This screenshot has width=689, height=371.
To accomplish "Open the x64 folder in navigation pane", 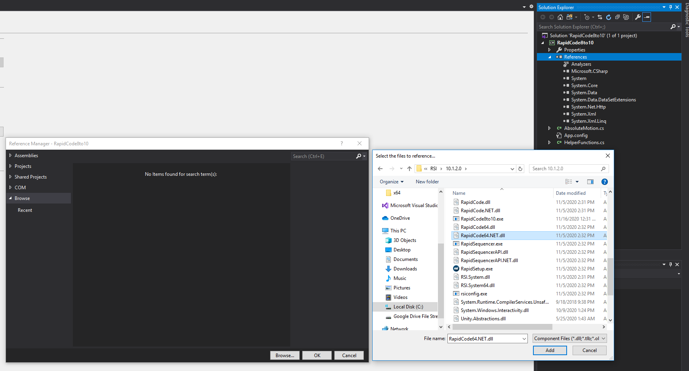I will (x=397, y=193).
